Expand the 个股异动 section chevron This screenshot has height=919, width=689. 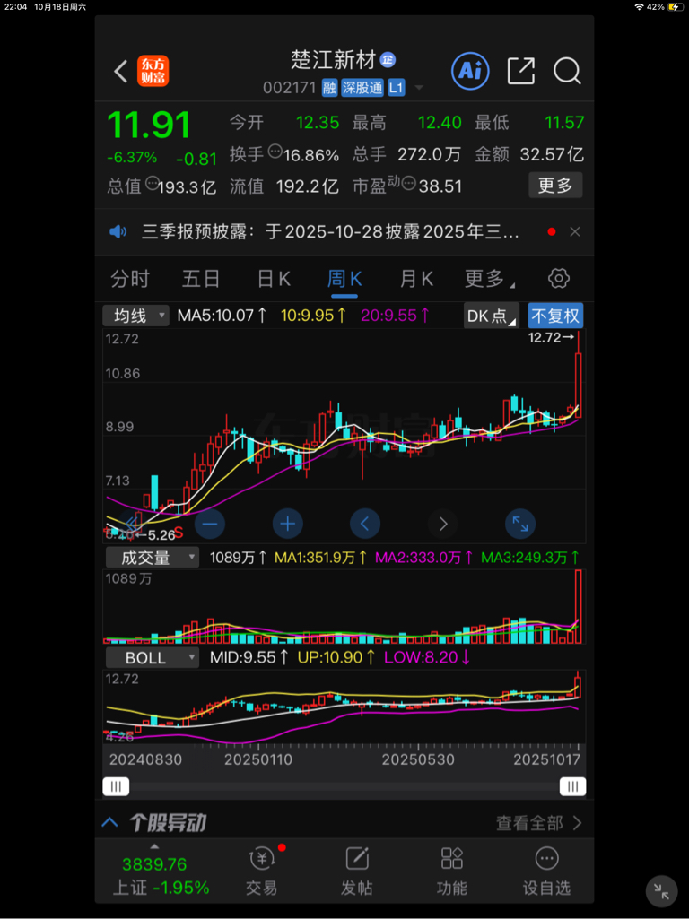[x=109, y=822]
